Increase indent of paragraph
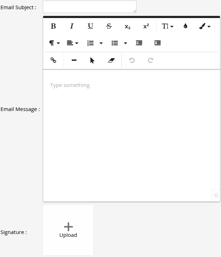221x257 pixels. tap(157, 43)
